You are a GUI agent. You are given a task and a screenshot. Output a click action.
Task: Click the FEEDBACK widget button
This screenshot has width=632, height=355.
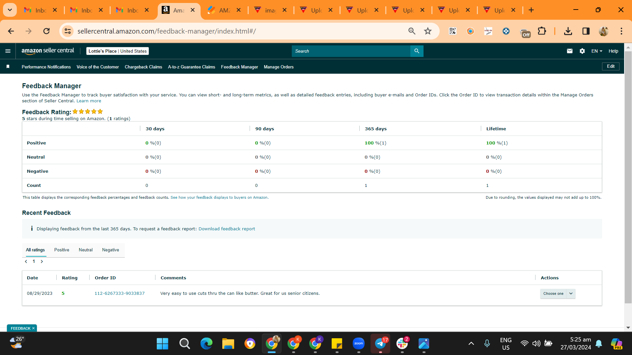[20, 328]
